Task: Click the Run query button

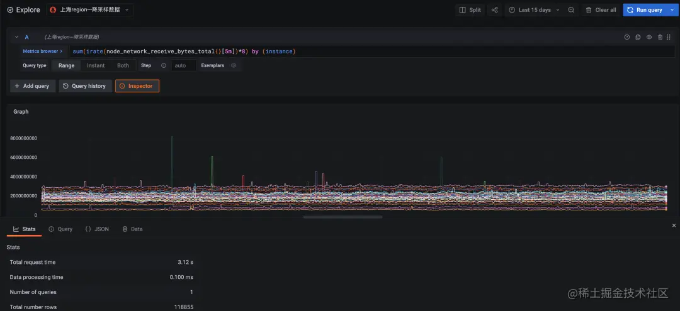Action: click(645, 10)
